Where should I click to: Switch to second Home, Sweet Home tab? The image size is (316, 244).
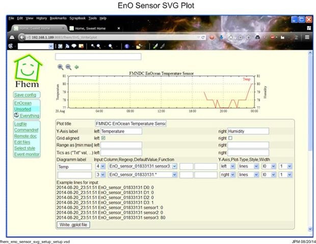tap(94, 28)
